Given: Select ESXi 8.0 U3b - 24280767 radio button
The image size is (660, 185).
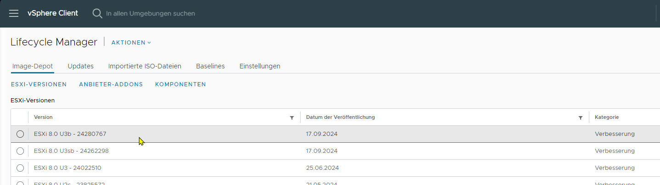Looking at the screenshot, I should 20,134.
